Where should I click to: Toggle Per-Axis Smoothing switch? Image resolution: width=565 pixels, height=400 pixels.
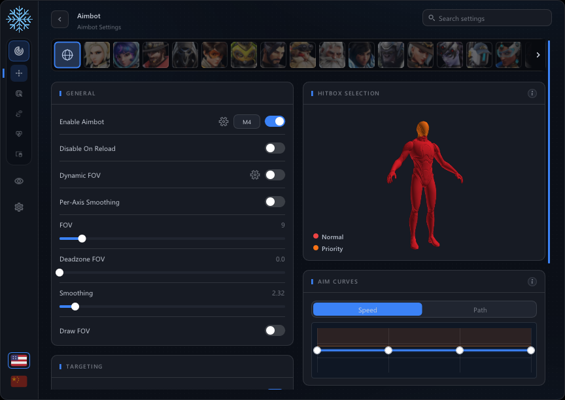pos(275,201)
